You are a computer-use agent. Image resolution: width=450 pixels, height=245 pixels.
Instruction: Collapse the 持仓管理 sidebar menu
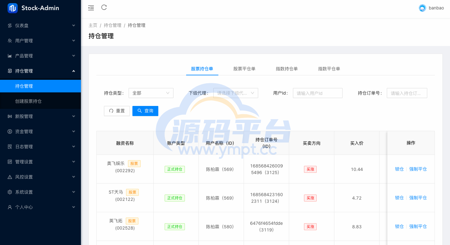(x=40, y=71)
